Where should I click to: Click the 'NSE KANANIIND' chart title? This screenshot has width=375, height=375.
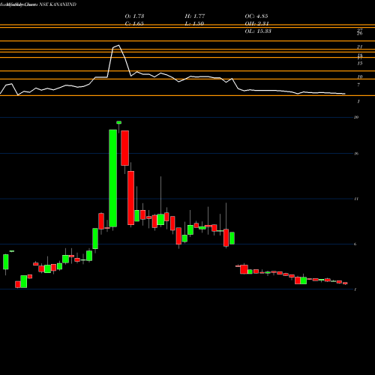point(58,4)
